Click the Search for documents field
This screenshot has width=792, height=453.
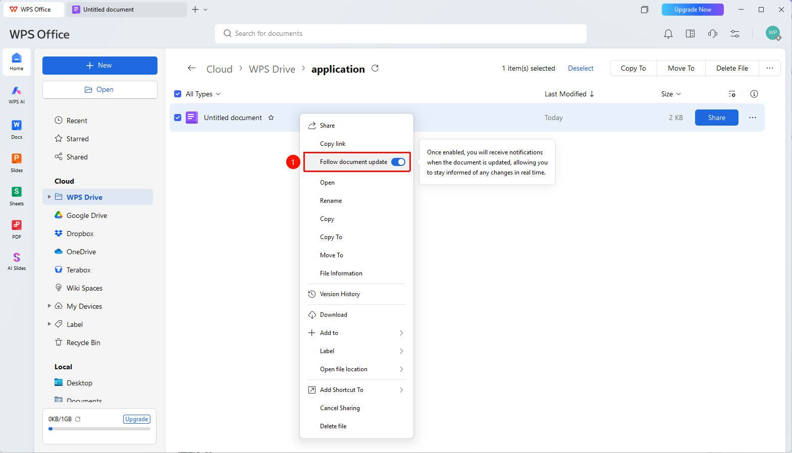[x=401, y=34]
